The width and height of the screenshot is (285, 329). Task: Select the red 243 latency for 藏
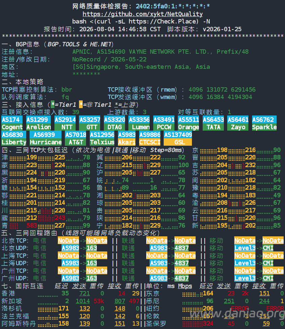point(59,218)
